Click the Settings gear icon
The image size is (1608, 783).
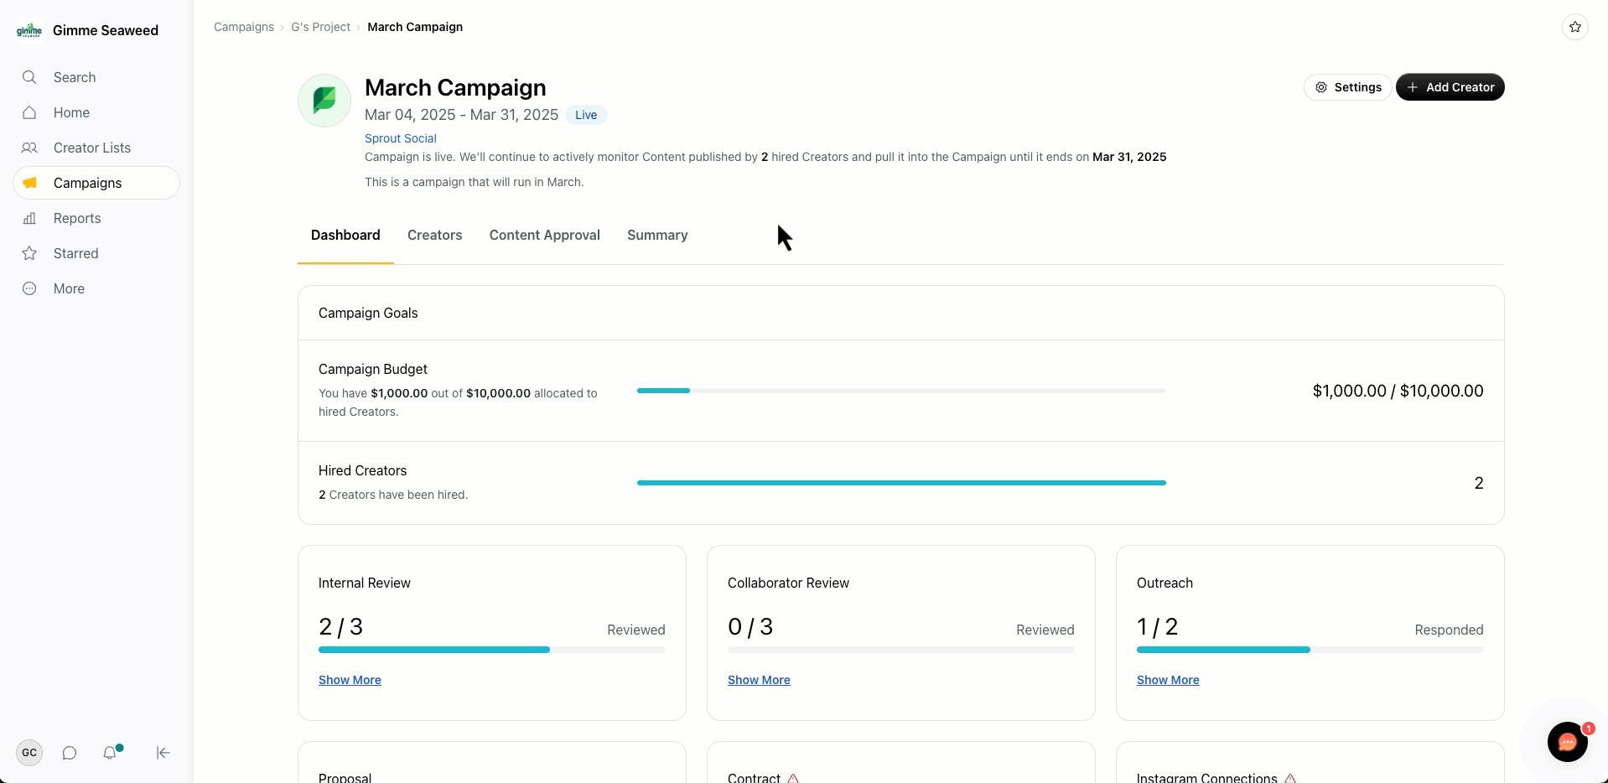[x=1321, y=87]
